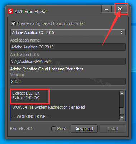Image resolution: width=136 pixels, height=144 pixels.
Task: Click the Version field showing 8.0.0
Action: pyautogui.click(x=68, y=82)
